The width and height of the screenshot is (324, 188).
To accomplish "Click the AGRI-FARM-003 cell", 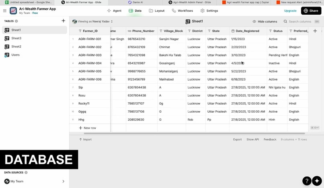I will (x=90, y=55).
